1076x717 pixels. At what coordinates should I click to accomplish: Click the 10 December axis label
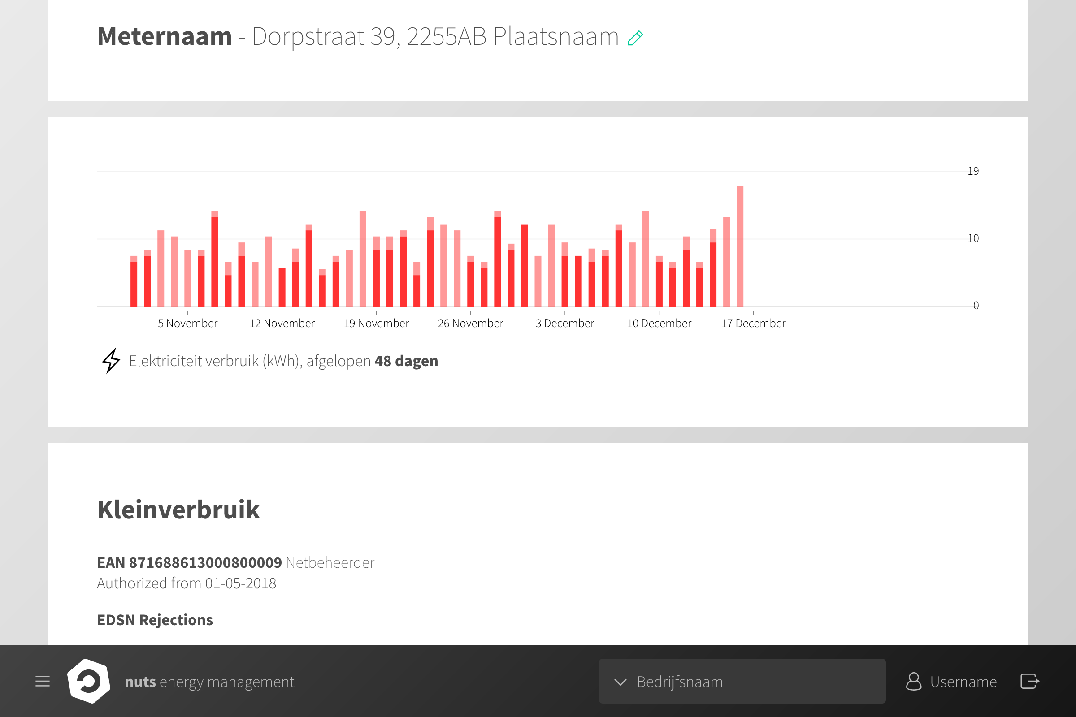(659, 323)
